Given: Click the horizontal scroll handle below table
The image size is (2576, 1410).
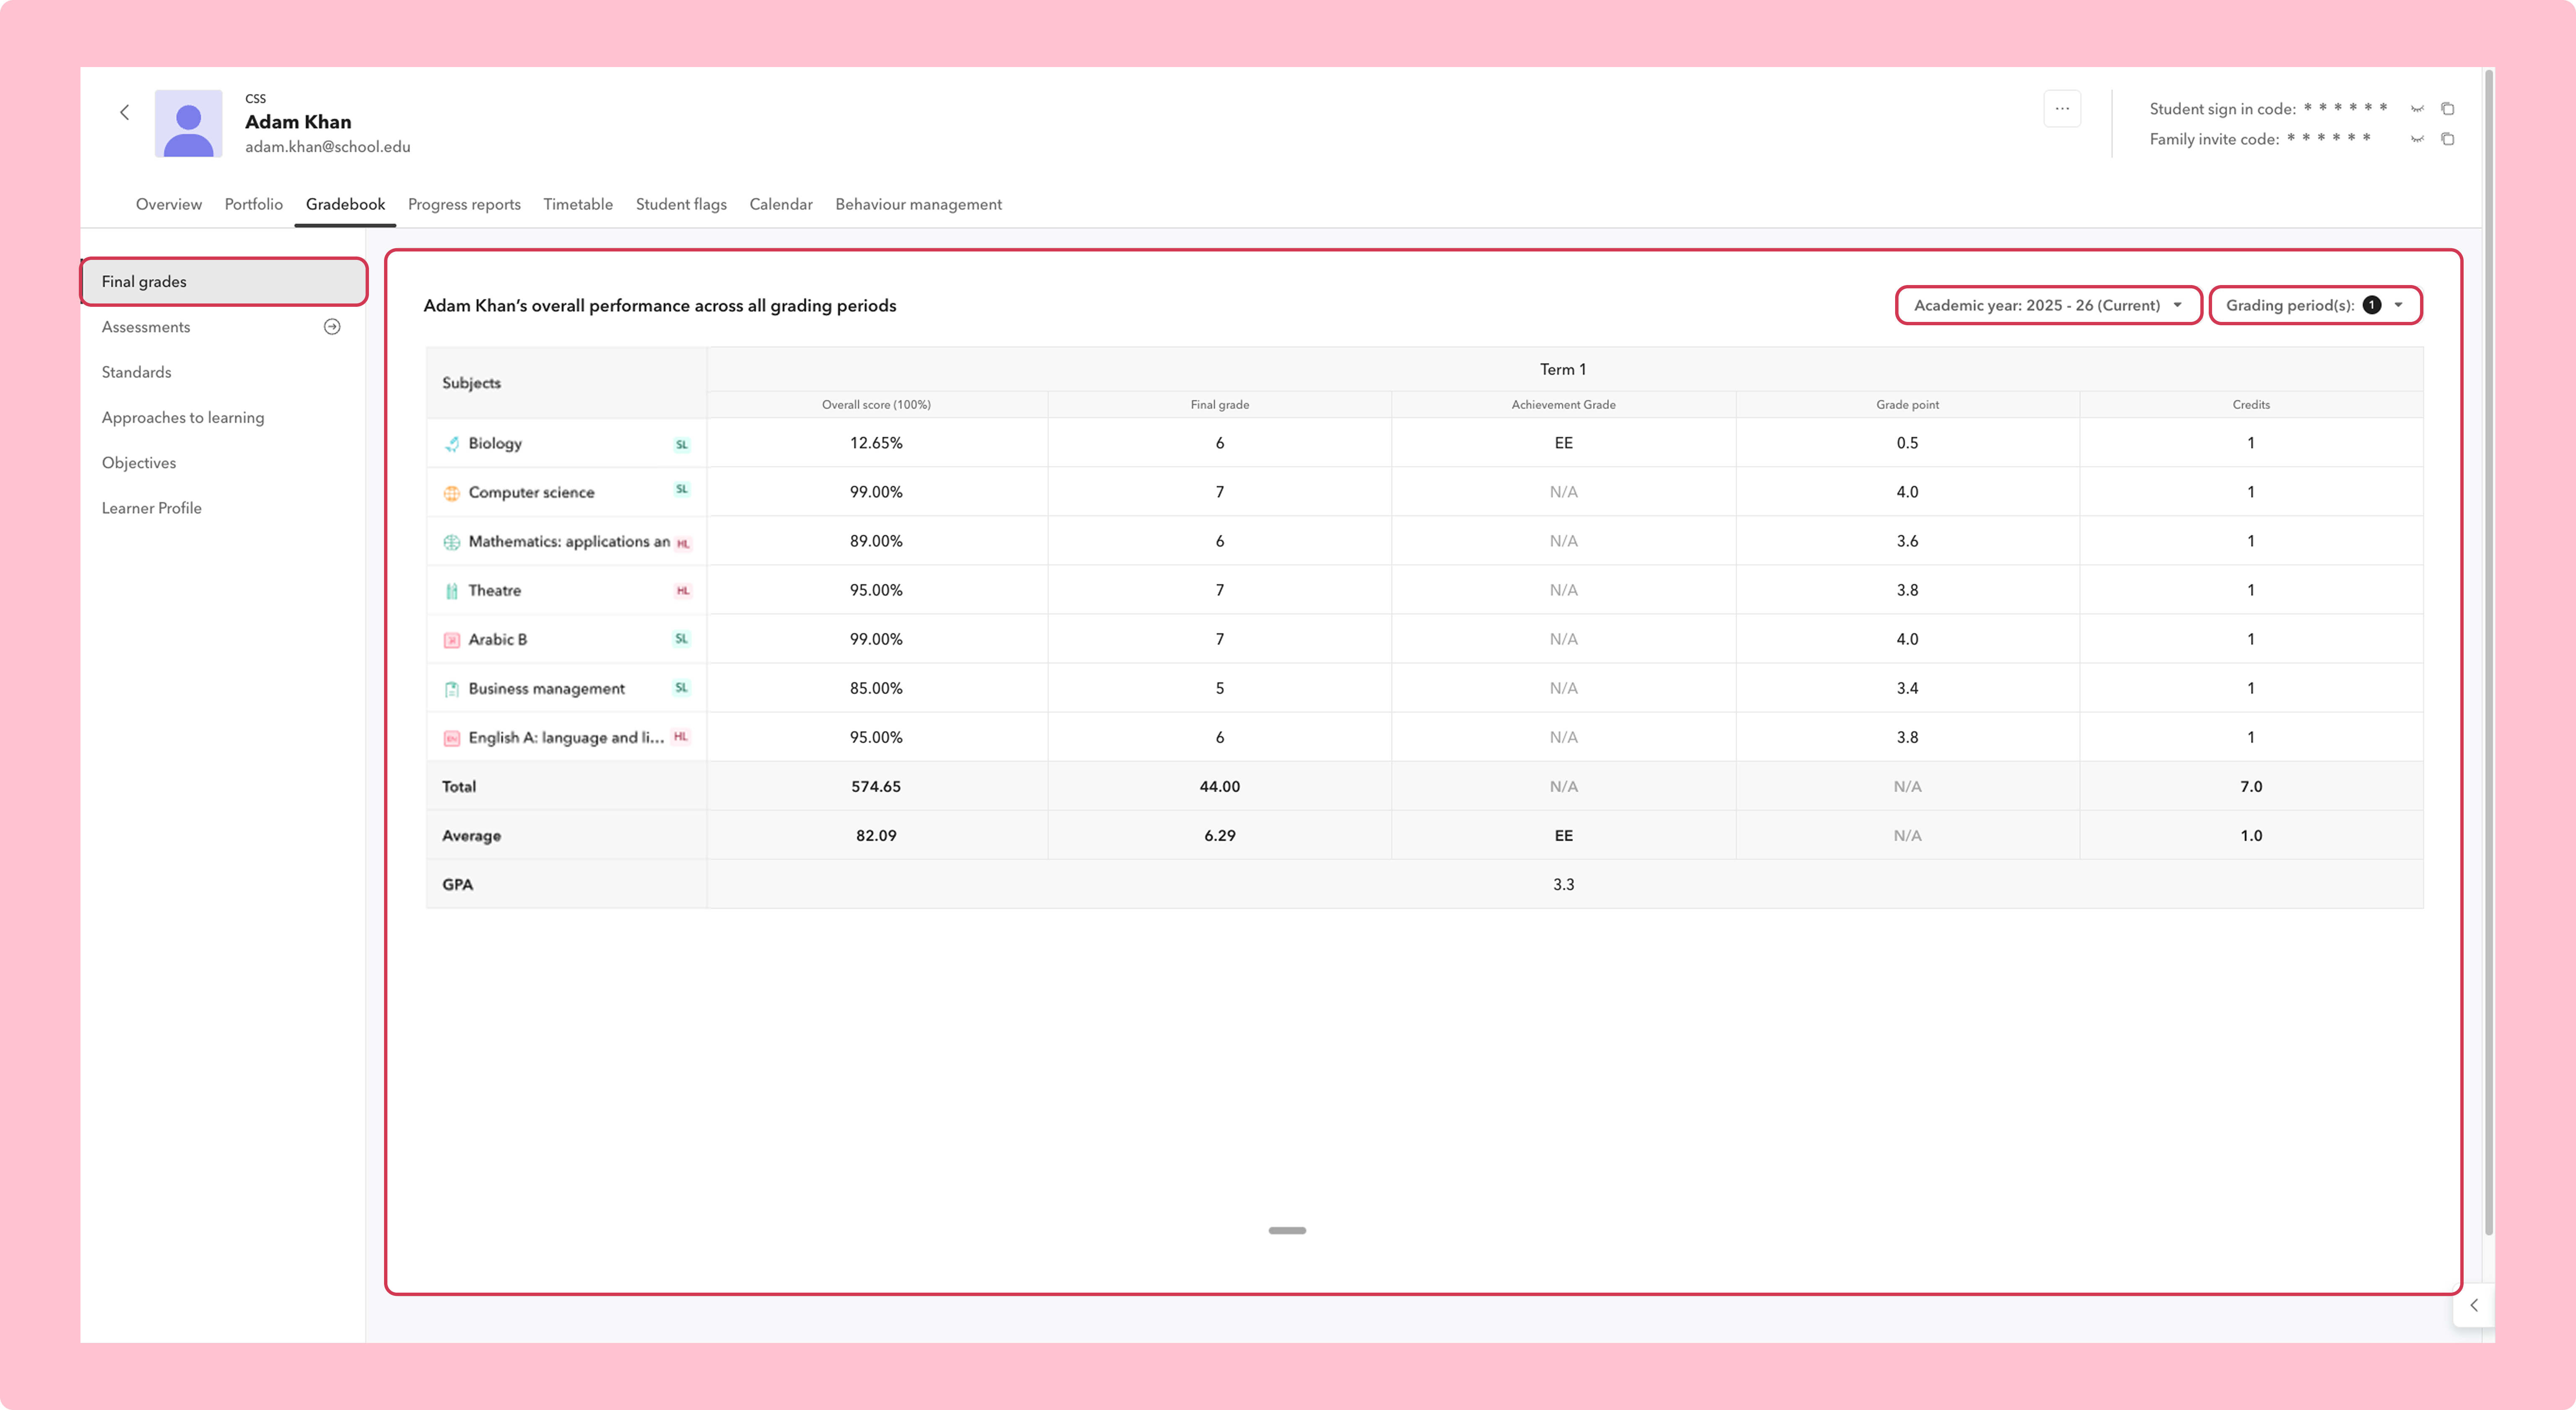Looking at the screenshot, I should tap(1287, 1231).
